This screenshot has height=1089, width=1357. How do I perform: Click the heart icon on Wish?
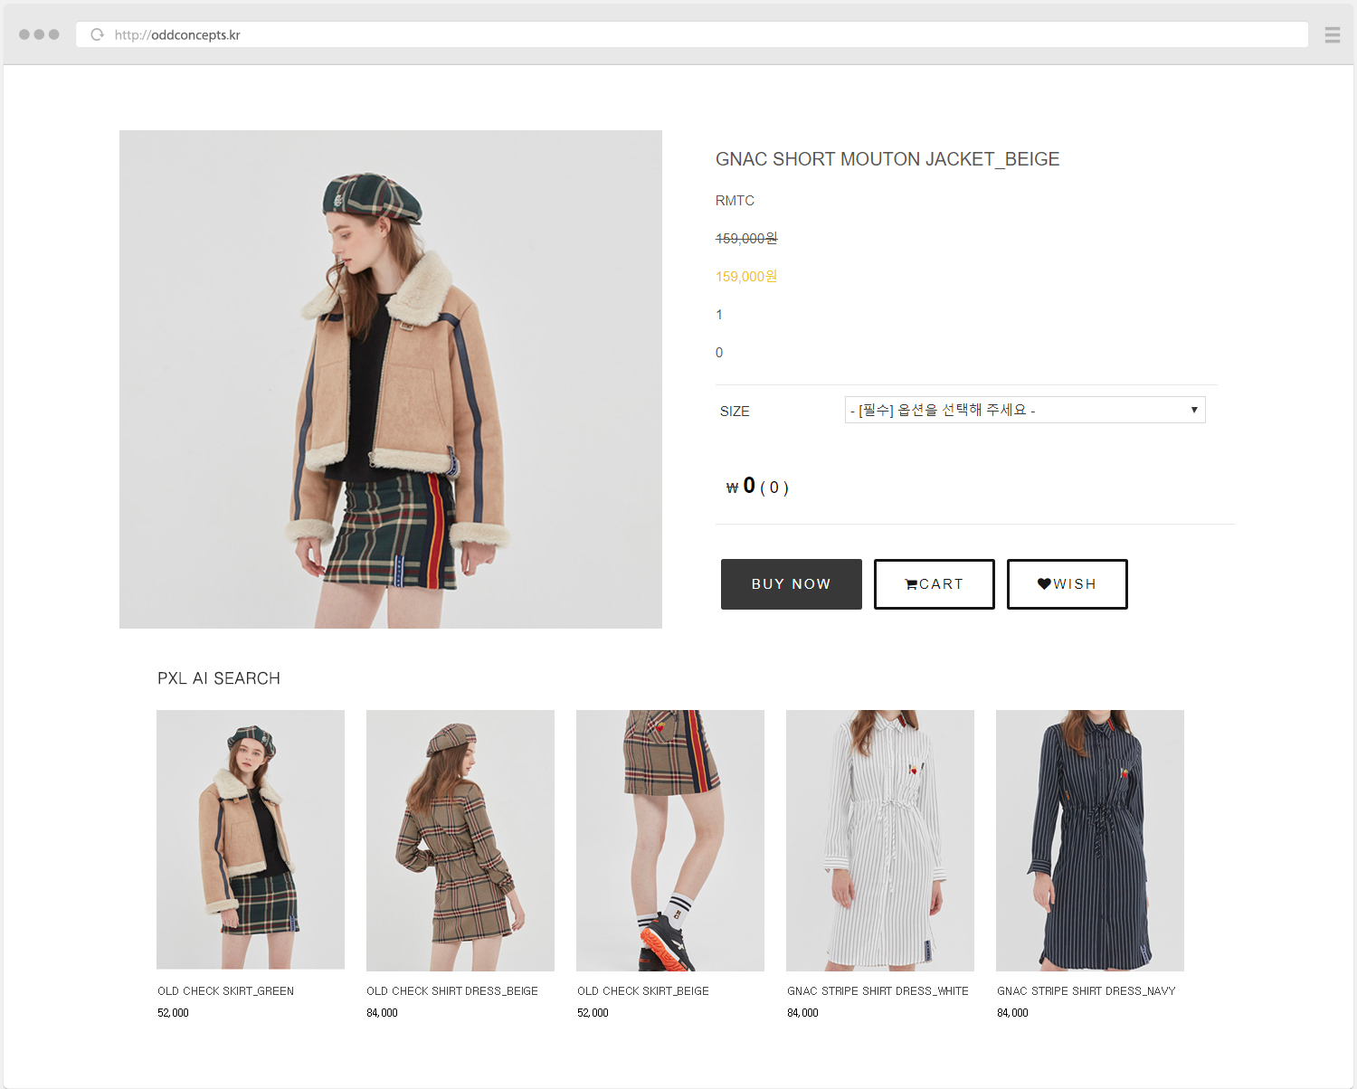[1044, 584]
